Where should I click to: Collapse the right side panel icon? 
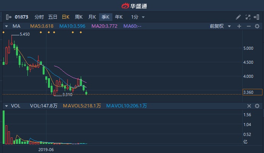click(x=256, y=17)
